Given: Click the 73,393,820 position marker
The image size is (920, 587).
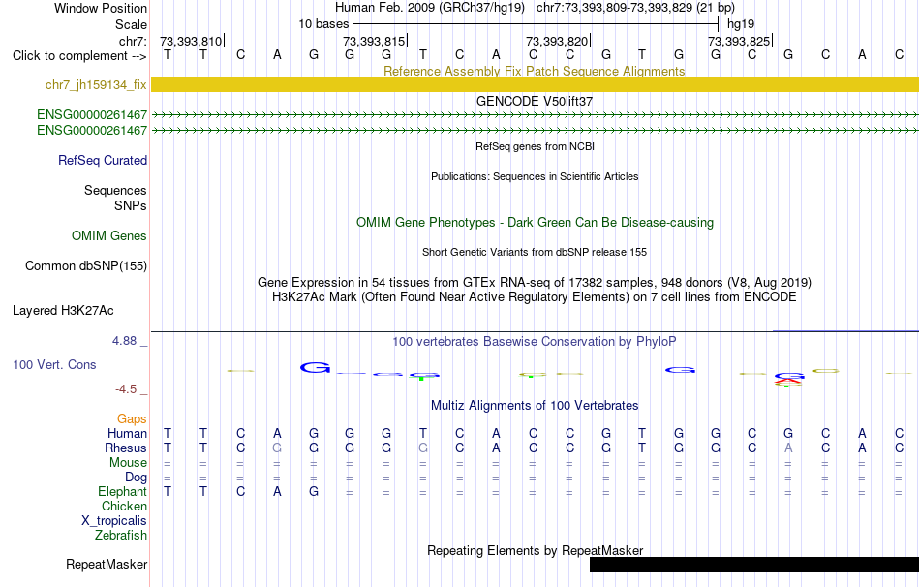Looking at the screenshot, I should (557, 41).
